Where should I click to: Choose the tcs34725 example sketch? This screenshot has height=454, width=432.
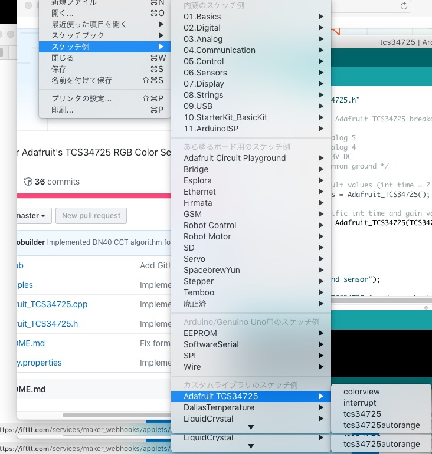pyautogui.click(x=381, y=414)
